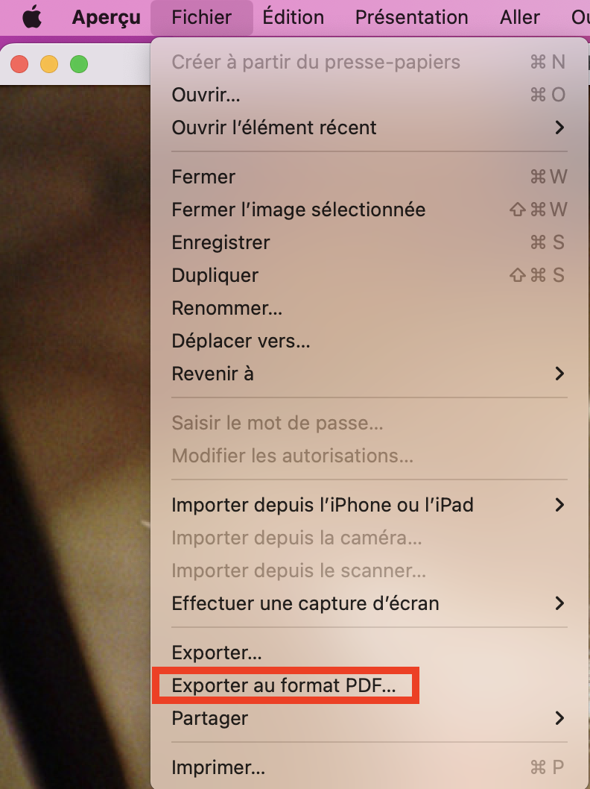Click the yellow minimize window button
Image resolution: width=590 pixels, height=789 pixels.
[x=49, y=64]
